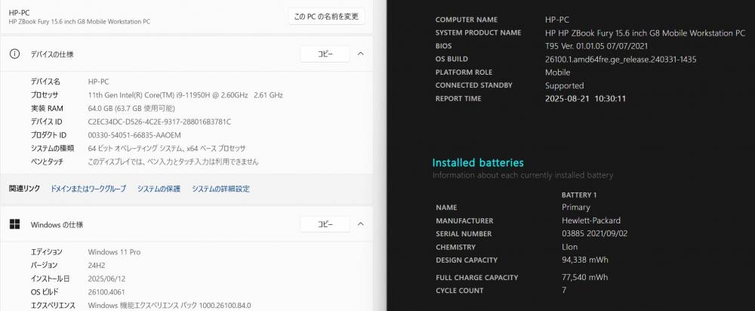This screenshot has width=755, height=311.
Task: Click the device specifications info icon
Action: click(15, 54)
